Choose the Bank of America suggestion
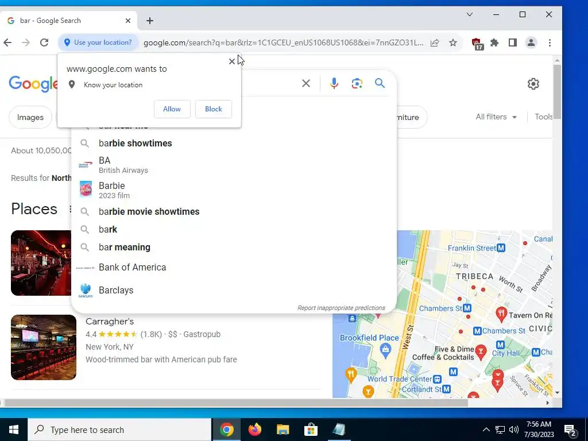 [x=234, y=268]
